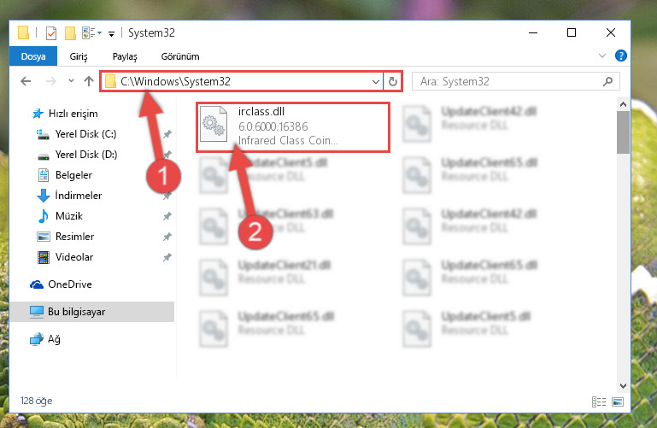
Task: Click the new folder quick-access icon
Action: coord(70,32)
